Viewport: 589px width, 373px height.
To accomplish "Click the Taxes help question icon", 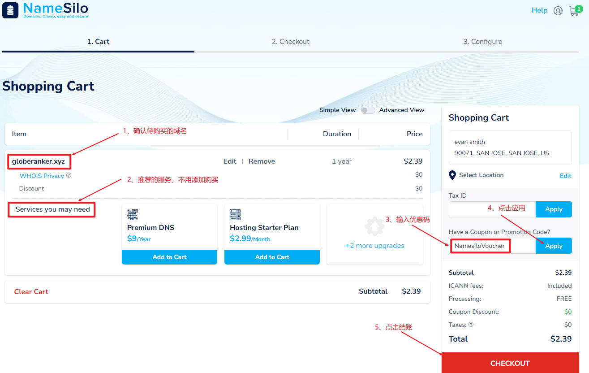I will (471, 325).
